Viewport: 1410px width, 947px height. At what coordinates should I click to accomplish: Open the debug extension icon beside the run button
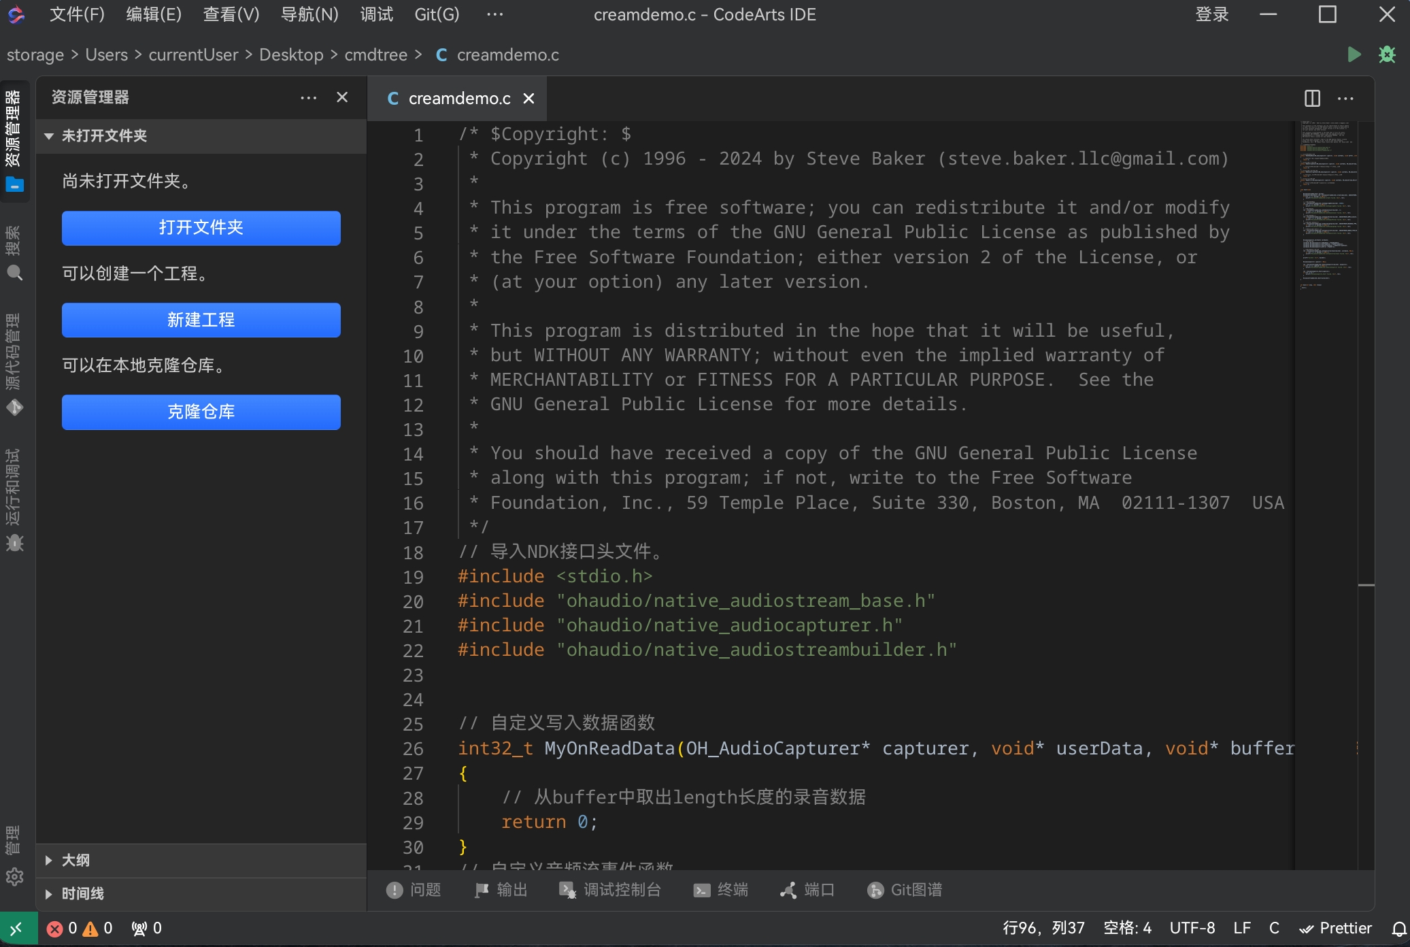click(1388, 55)
